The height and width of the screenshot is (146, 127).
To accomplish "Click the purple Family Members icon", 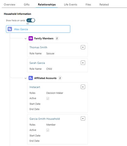I will tap(31, 38).
